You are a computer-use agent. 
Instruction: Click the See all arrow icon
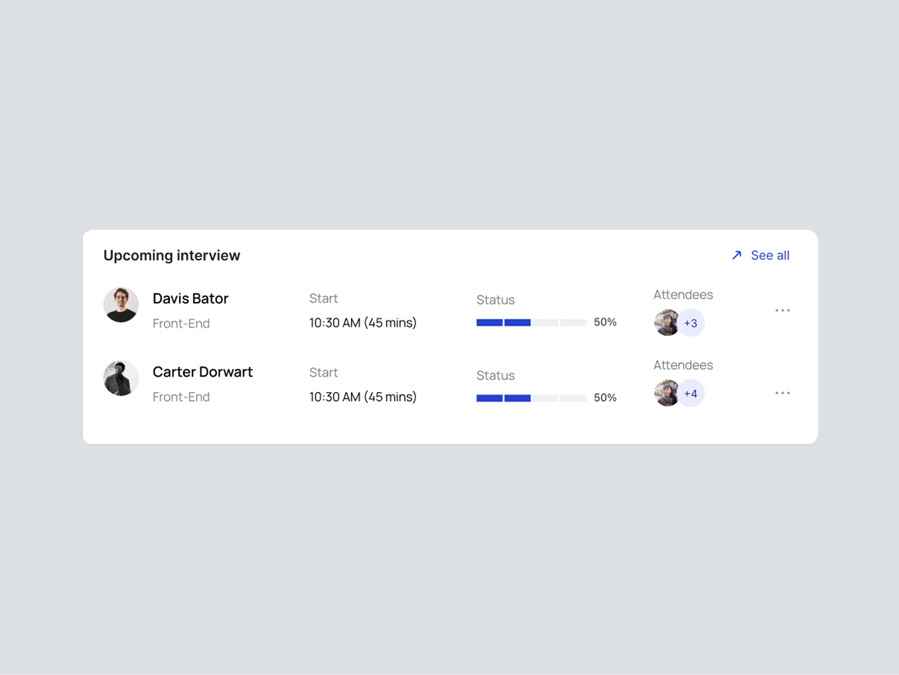pyautogui.click(x=736, y=255)
